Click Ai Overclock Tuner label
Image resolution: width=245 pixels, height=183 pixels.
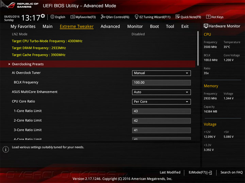[26, 73]
